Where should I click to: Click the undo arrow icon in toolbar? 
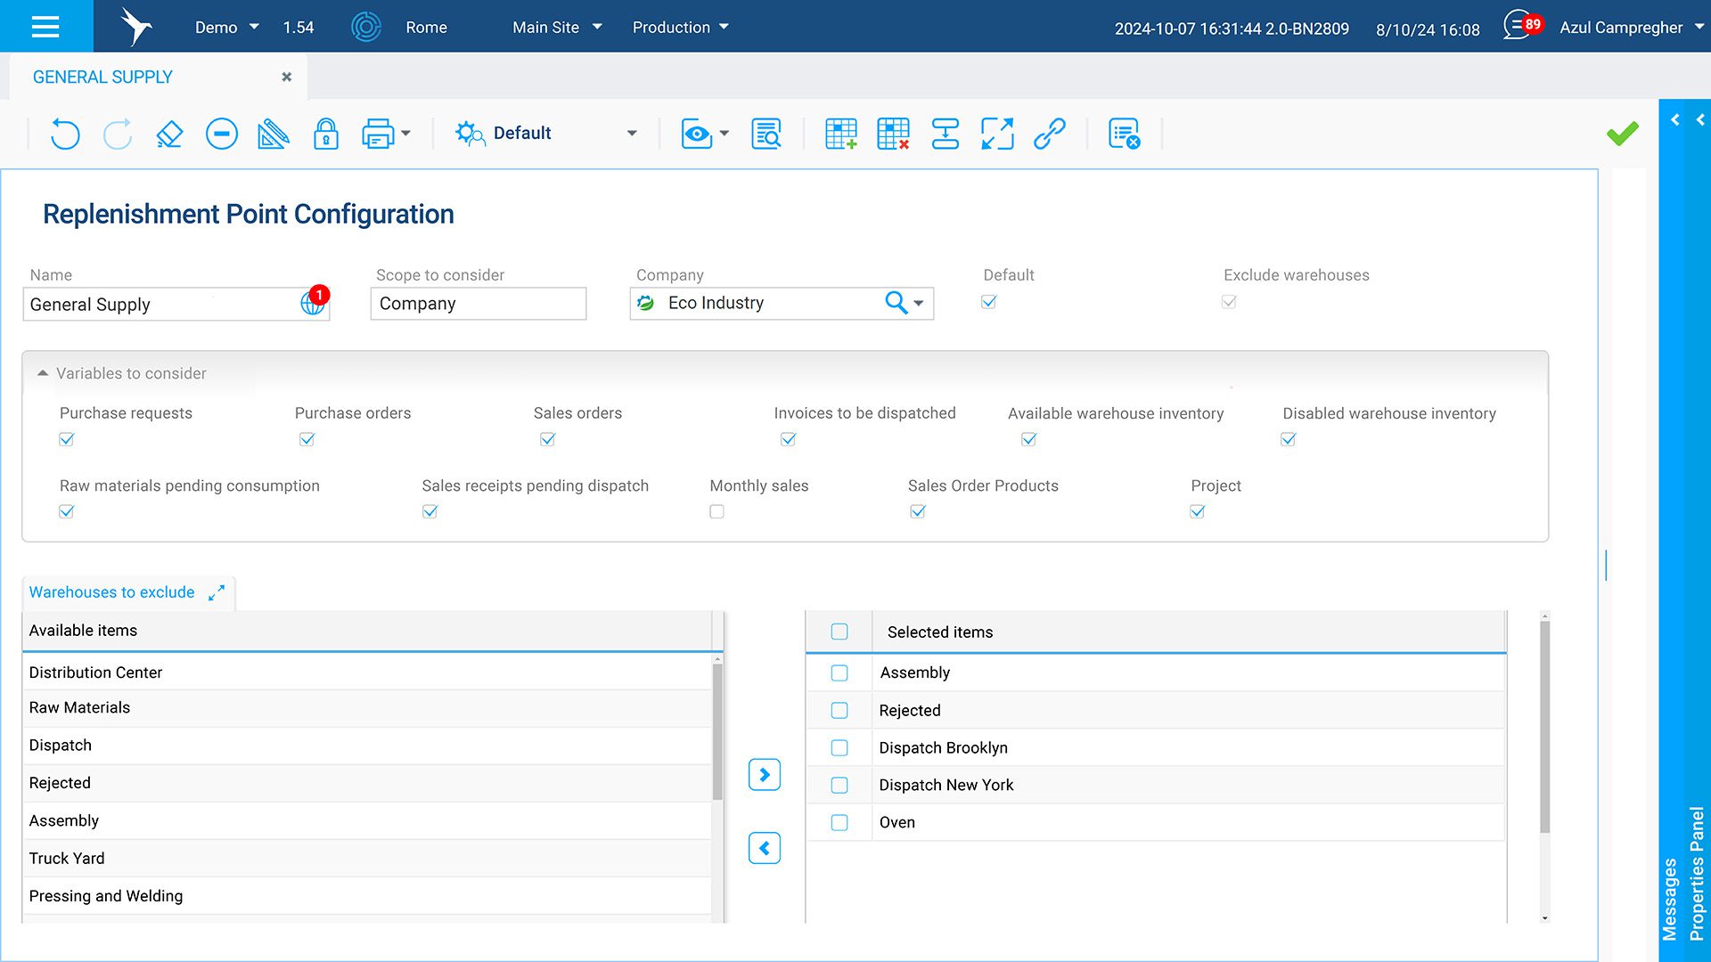pyautogui.click(x=64, y=134)
